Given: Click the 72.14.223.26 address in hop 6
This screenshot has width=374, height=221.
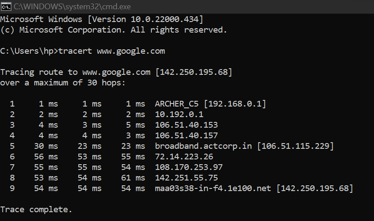Looking at the screenshot, I should (184, 157).
